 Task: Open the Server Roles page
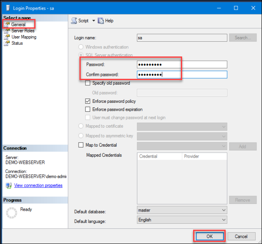(23, 31)
